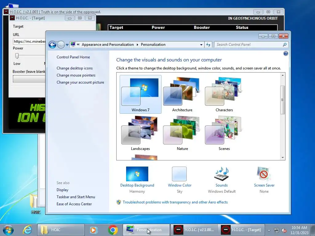Screen dimensions: 315x236
Task: Launch Internet Explorer from taskbar
Action: [x=27, y=230]
